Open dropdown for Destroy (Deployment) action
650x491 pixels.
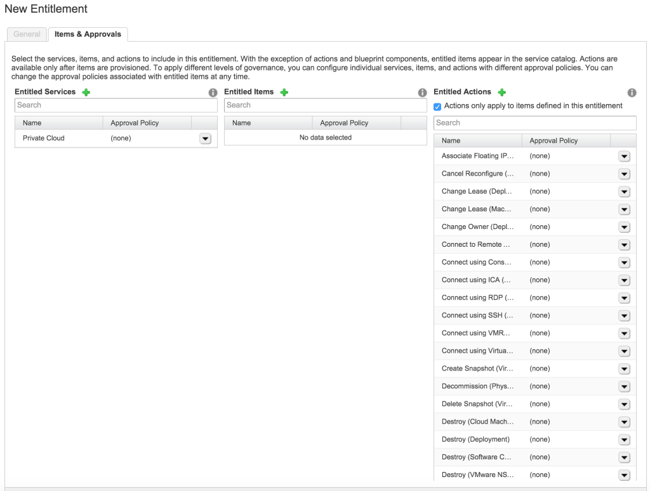(x=624, y=440)
